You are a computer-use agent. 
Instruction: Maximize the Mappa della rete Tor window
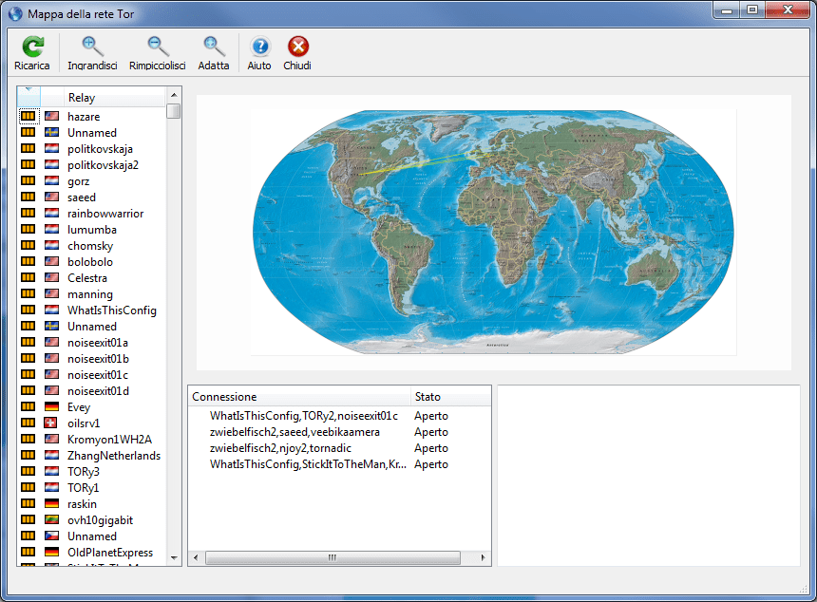752,9
